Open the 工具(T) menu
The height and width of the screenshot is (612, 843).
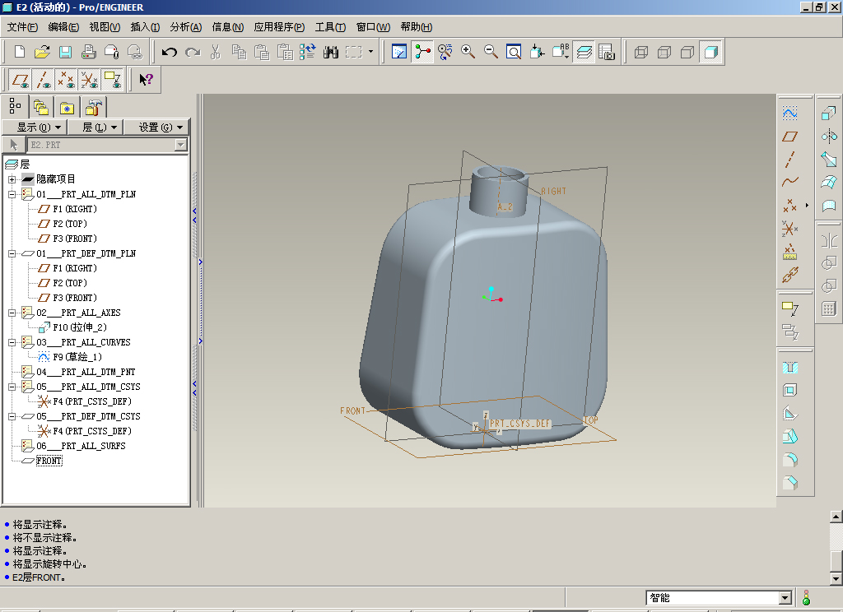point(330,27)
